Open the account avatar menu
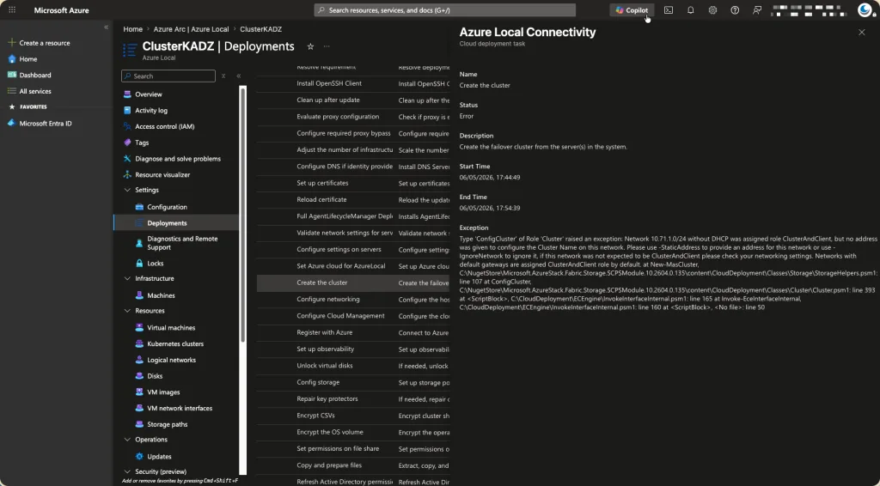This screenshot has width=880, height=486. click(x=865, y=9)
